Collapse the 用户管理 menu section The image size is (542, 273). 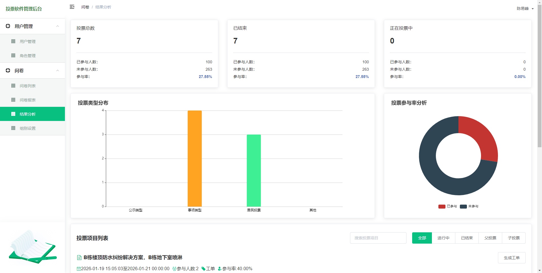tap(58, 26)
